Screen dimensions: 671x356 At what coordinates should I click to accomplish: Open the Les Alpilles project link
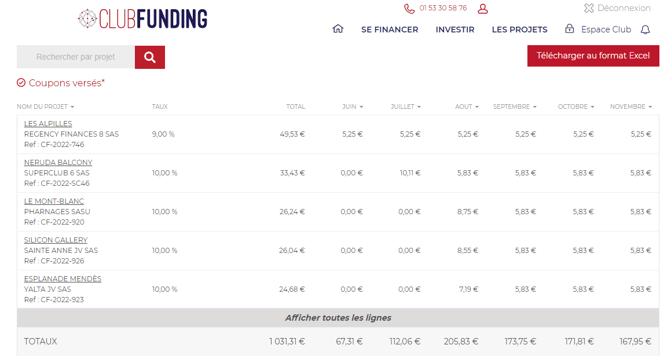48,124
